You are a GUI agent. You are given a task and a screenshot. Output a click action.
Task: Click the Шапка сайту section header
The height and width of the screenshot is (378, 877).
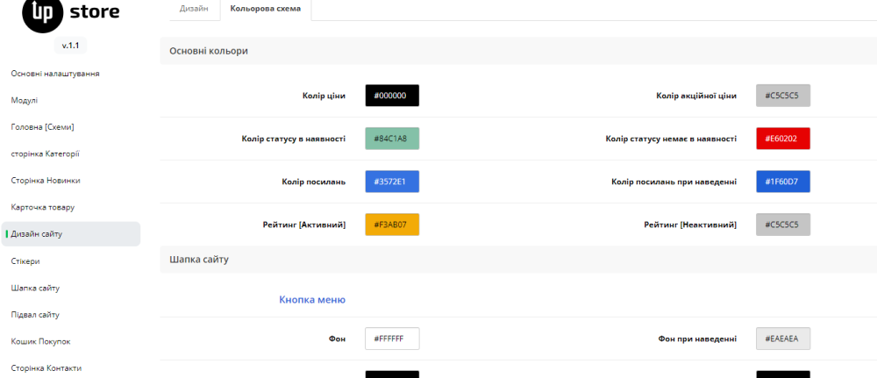click(x=518, y=260)
